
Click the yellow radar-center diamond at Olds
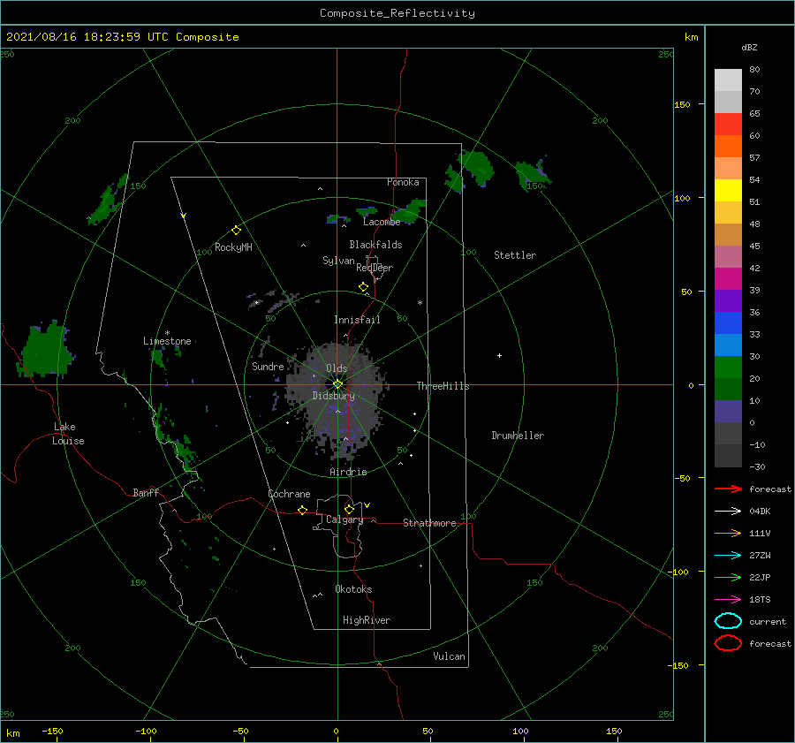click(x=337, y=384)
